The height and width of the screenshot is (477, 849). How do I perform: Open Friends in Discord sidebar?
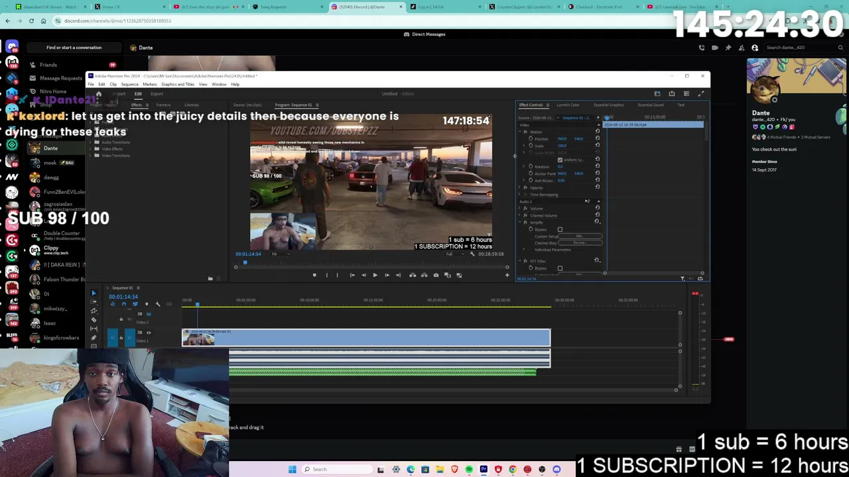48,65
